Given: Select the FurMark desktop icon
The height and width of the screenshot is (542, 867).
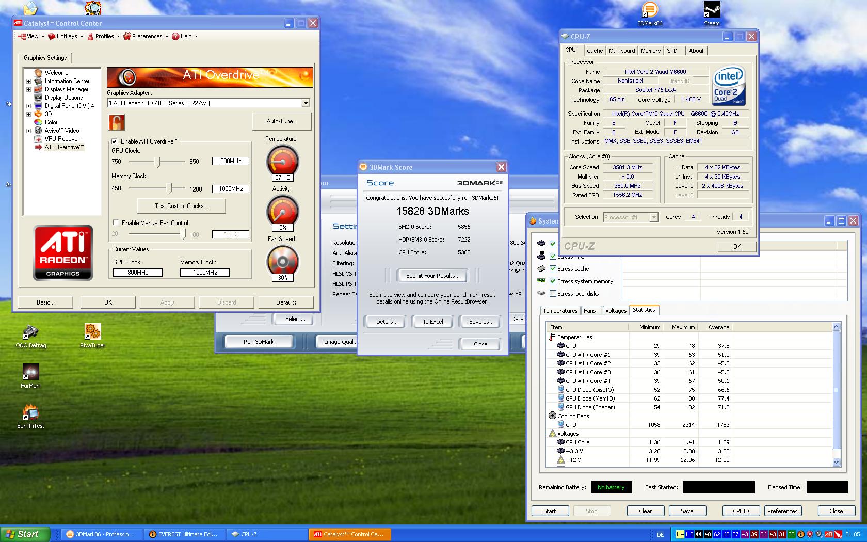Looking at the screenshot, I should [31, 376].
